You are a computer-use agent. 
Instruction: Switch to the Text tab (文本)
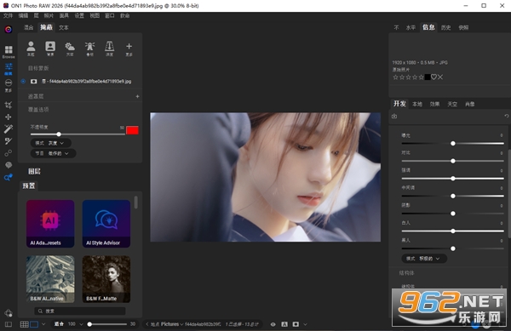click(64, 28)
